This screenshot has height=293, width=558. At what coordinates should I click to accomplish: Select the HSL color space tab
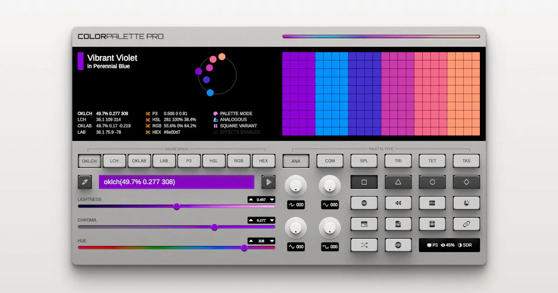pos(214,161)
